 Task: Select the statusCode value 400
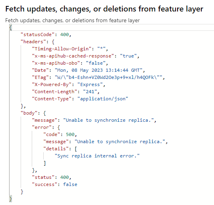coord(64,34)
